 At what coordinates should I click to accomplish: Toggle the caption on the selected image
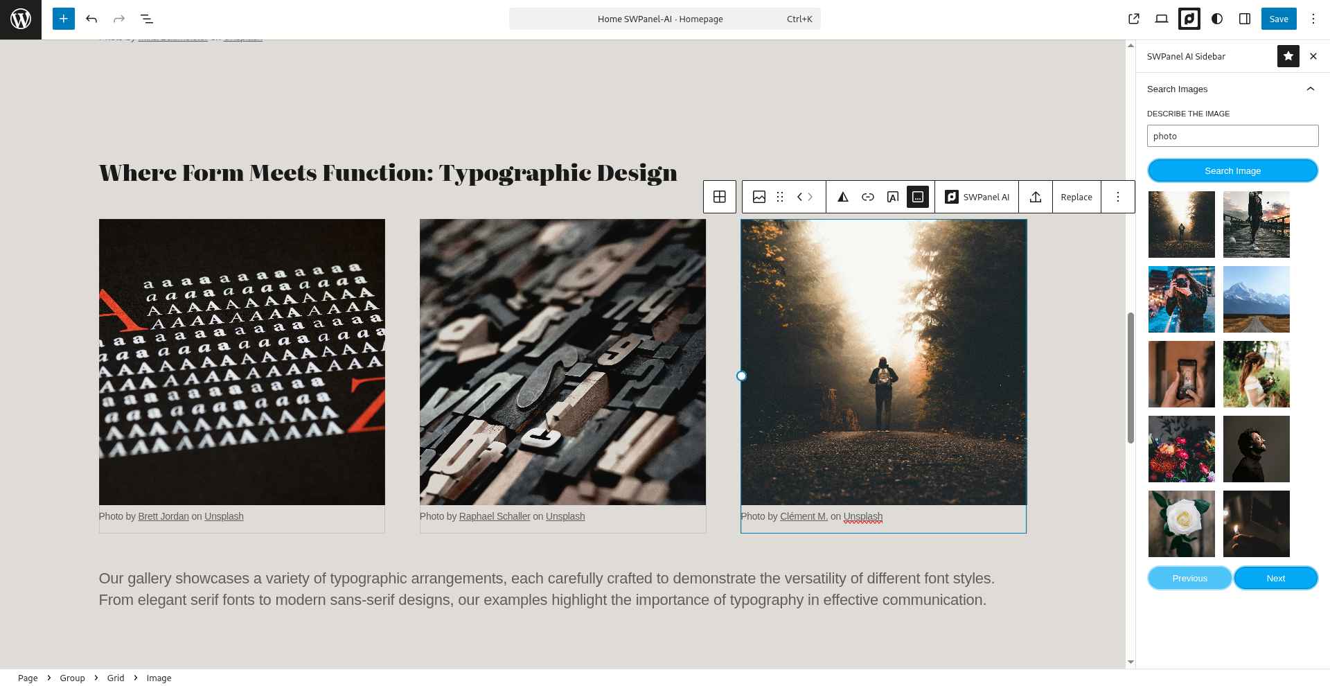[x=918, y=197]
